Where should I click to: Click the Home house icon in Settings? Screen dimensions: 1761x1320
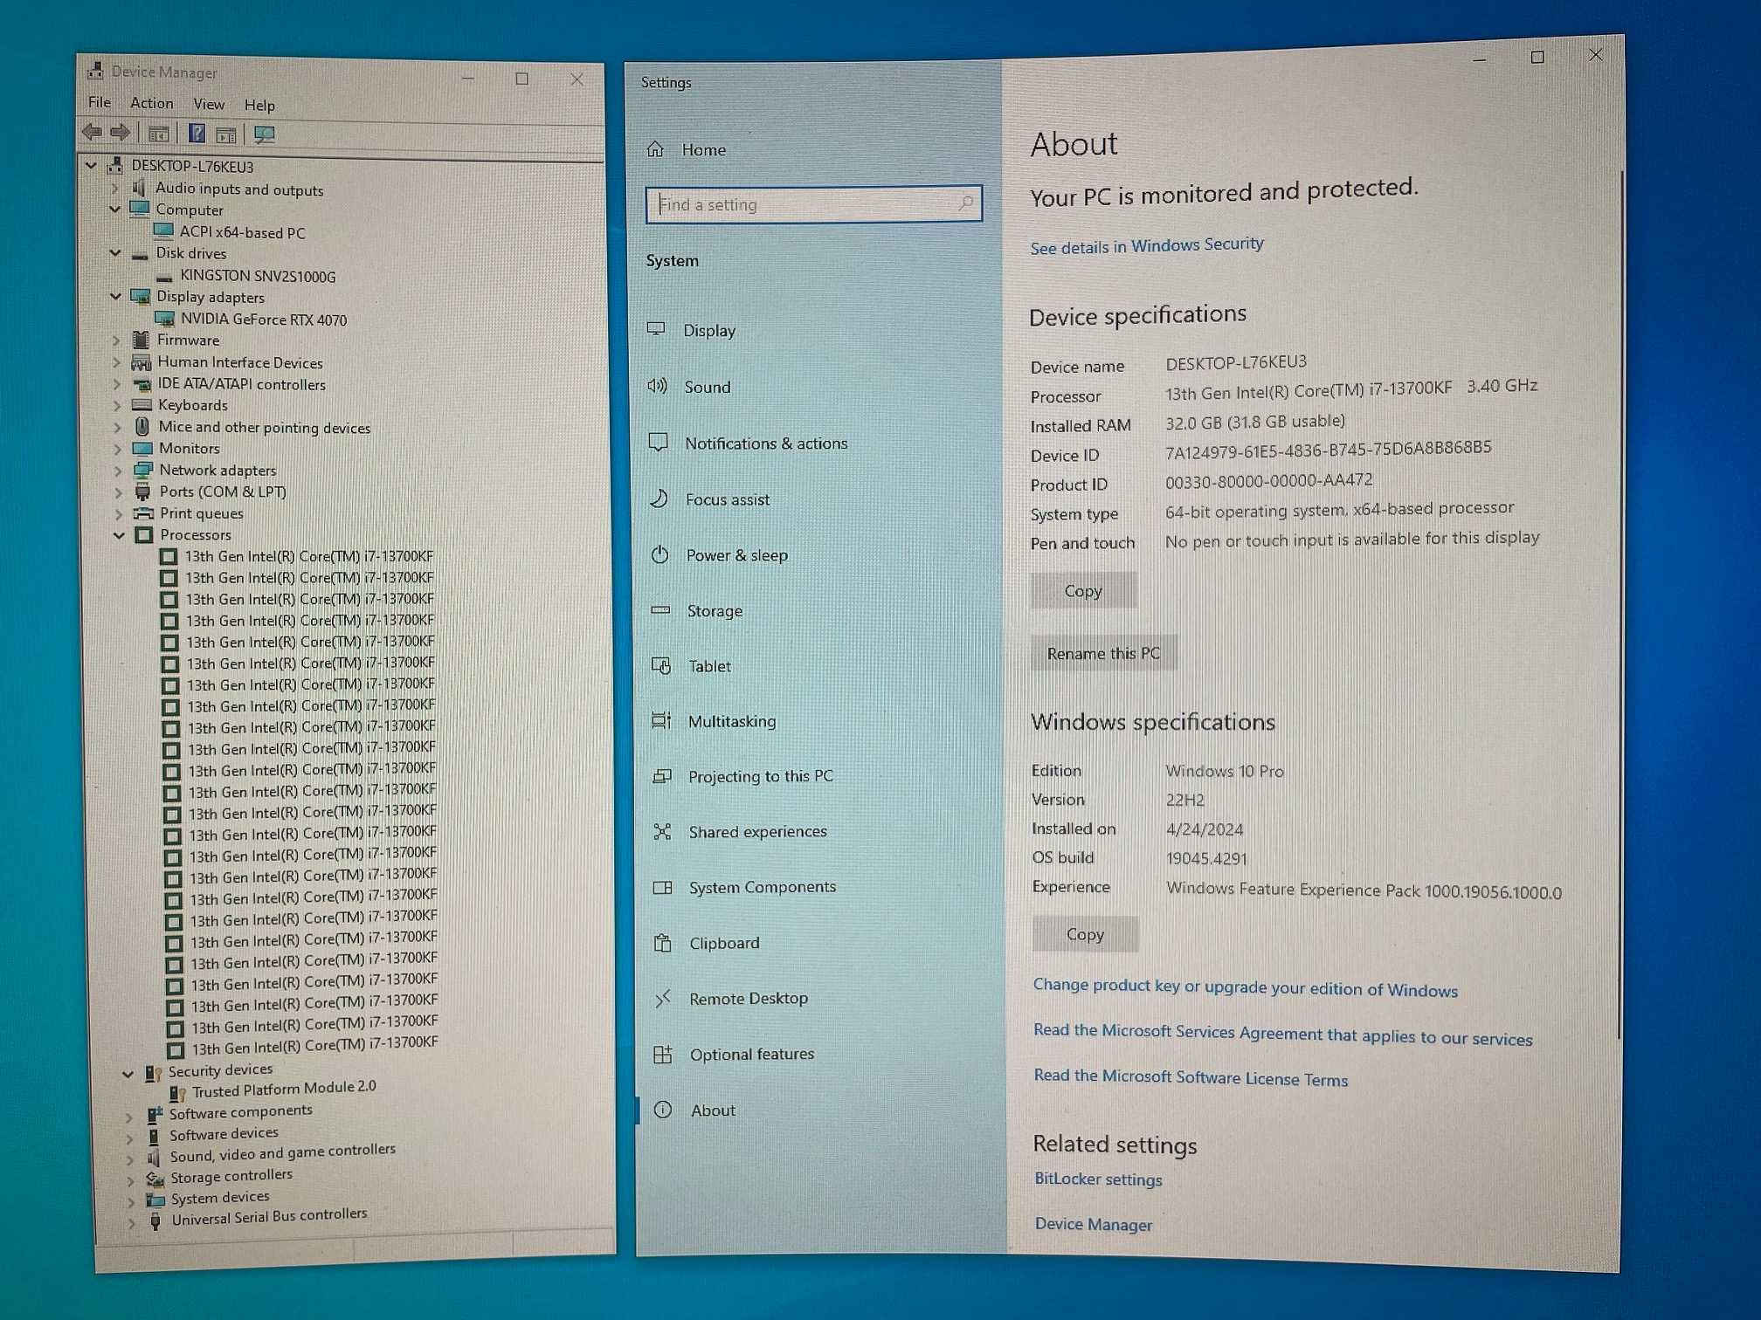click(656, 148)
